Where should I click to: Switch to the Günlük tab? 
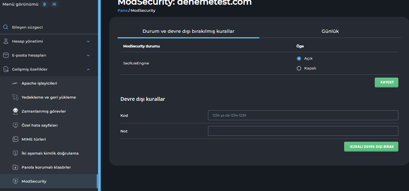[x=330, y=31]
